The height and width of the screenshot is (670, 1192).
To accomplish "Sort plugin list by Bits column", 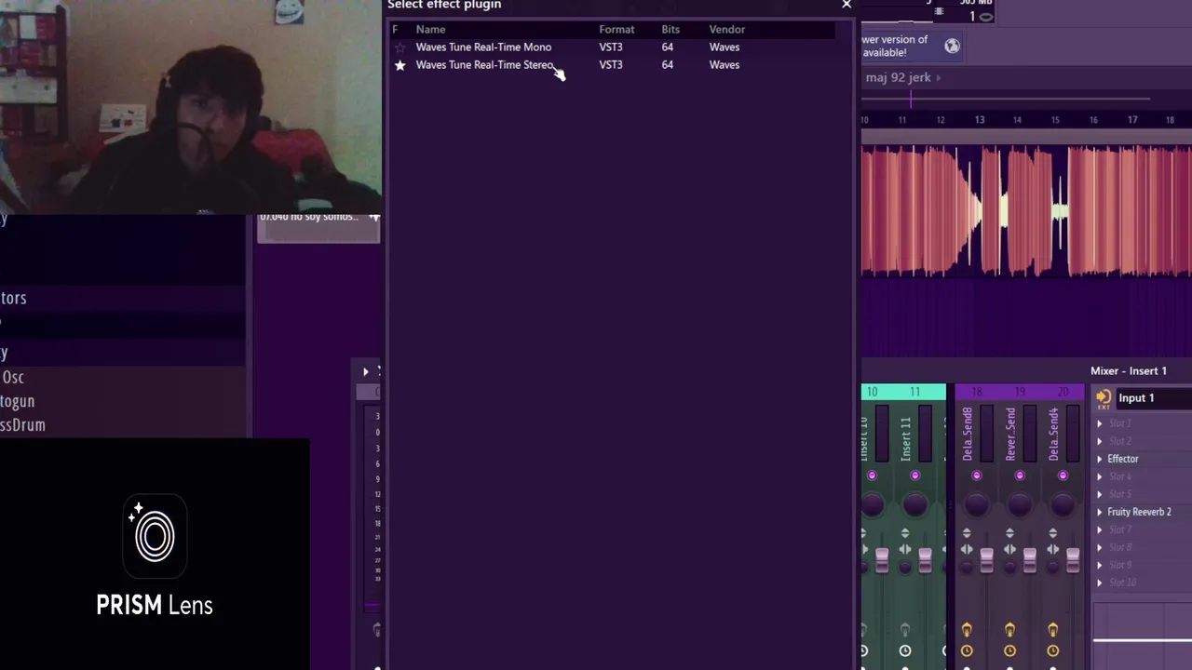I will (x=670, y=30).
